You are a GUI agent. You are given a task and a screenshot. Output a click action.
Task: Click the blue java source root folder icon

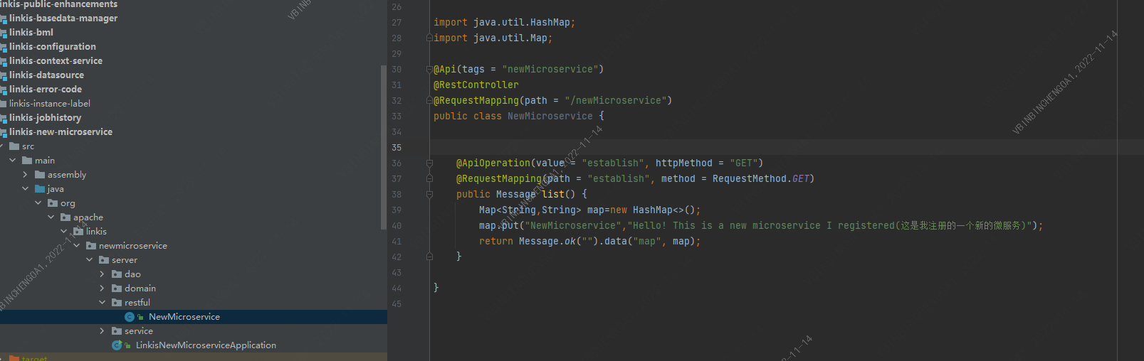[x=40, y=189]
